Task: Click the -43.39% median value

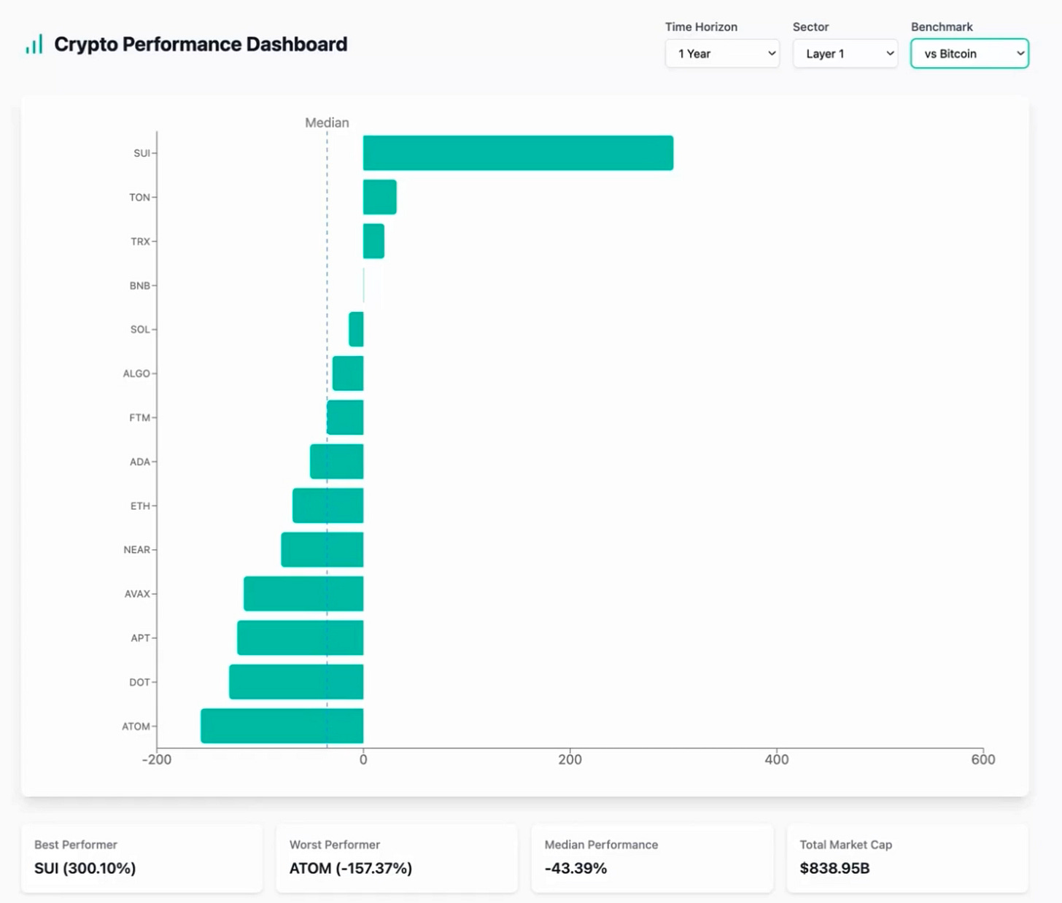Action: [575, 868]
